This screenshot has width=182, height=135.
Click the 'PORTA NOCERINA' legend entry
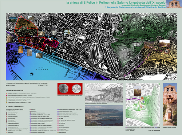[x=11, y=115]
